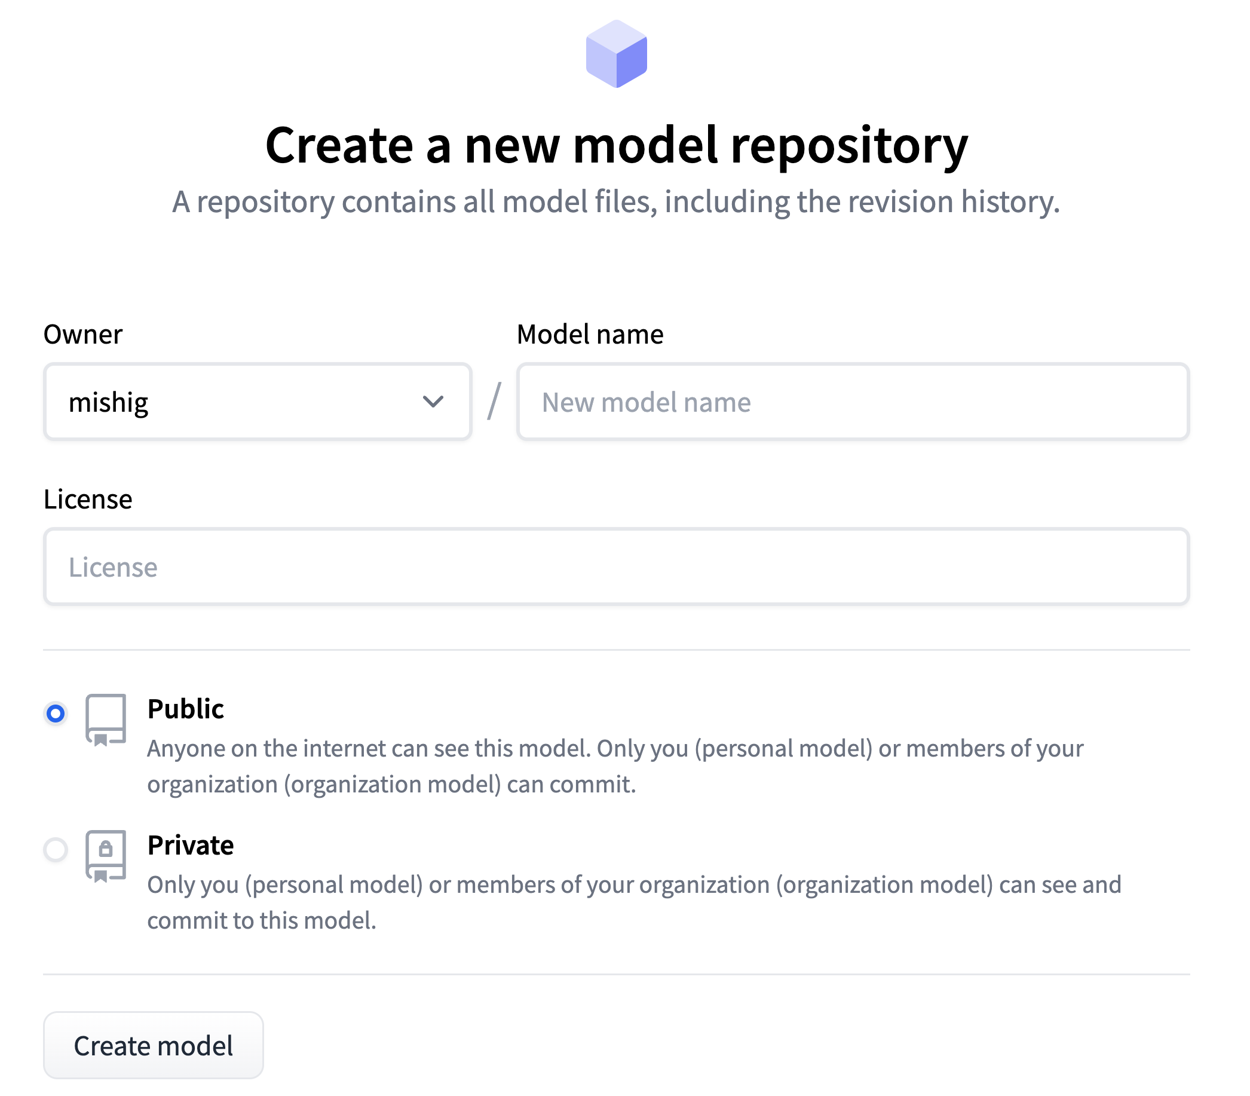The height and width of the screenshot is (1096, 1250).
Task: Click the Private option description text
Action: [633, 903]
